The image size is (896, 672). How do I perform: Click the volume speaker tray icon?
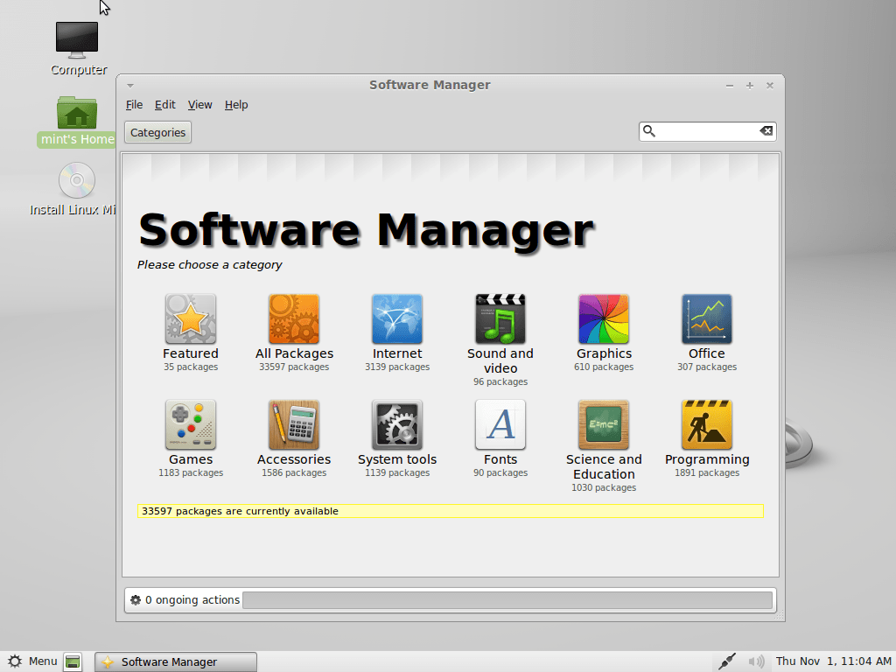756,661
